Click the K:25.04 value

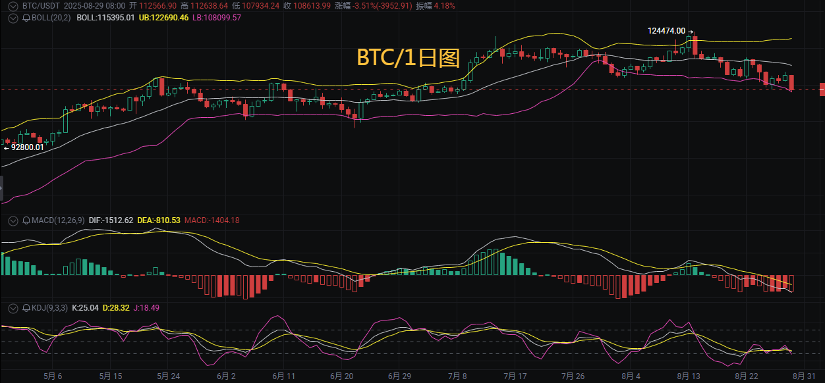pos(85,307)
